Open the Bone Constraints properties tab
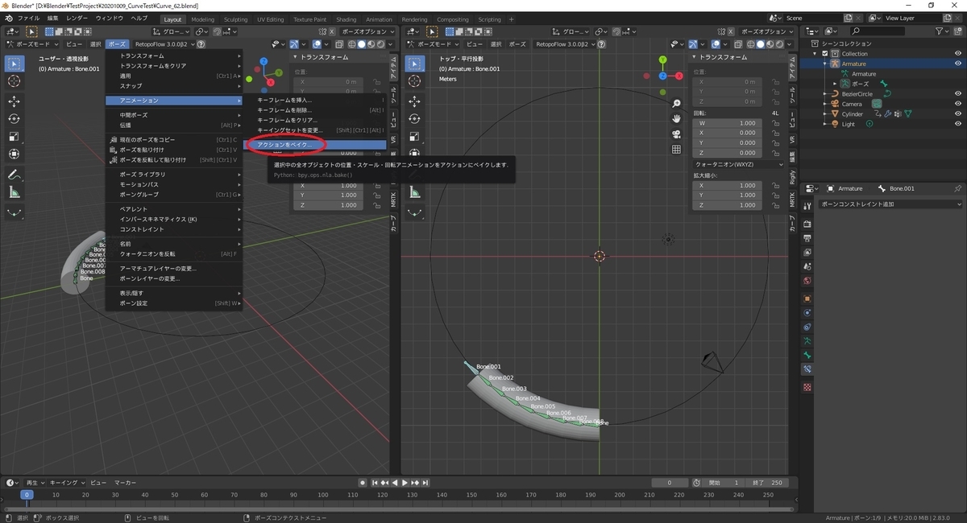The image size is (967, 523). point(807,369)
